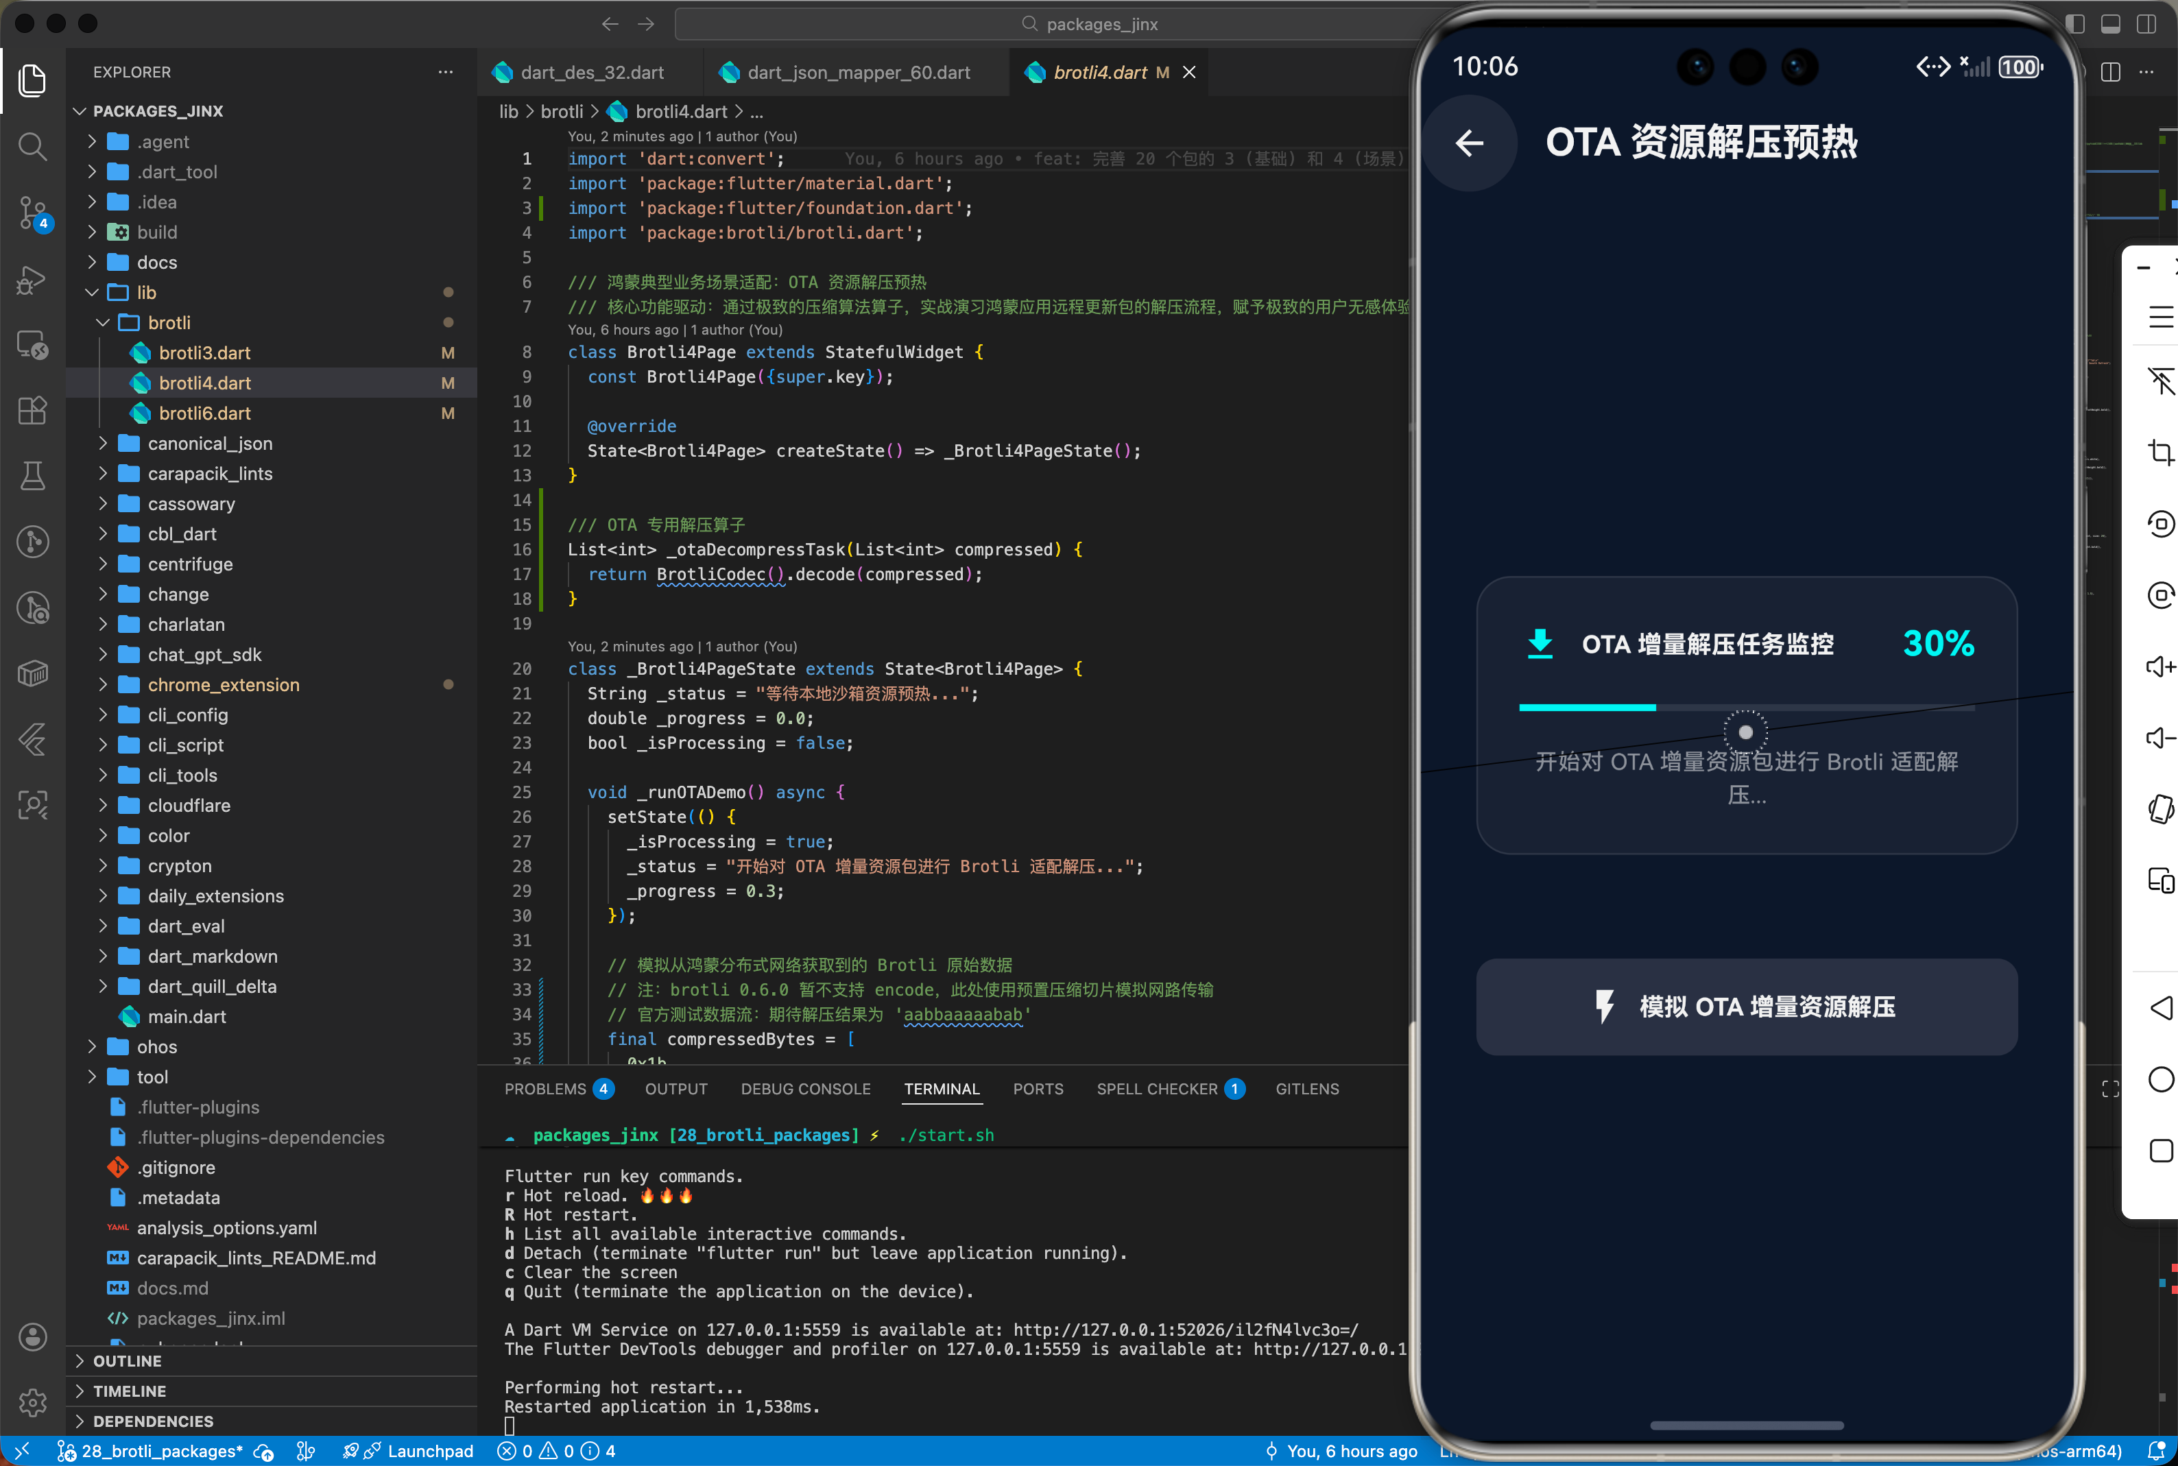Open the Search view in activity bar
Screen dimensions: 2178x1466
tap(33, 146)
